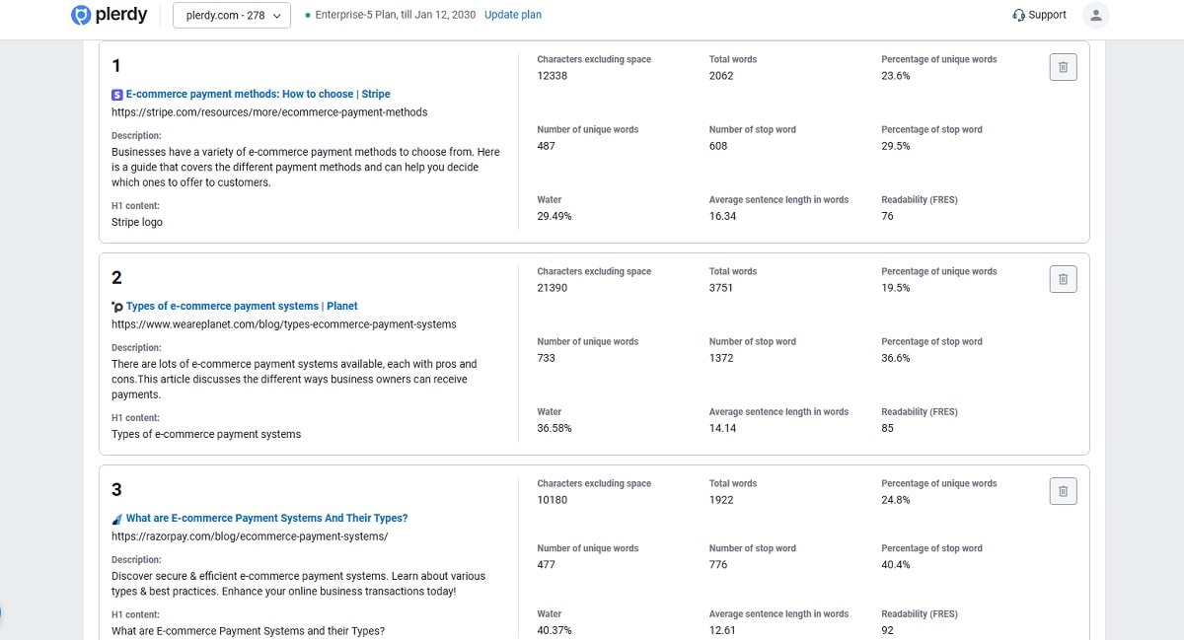Click the Enterprise-5 Plan status text
This screenshot has height=640, width=1184.
tap(395, 15)
